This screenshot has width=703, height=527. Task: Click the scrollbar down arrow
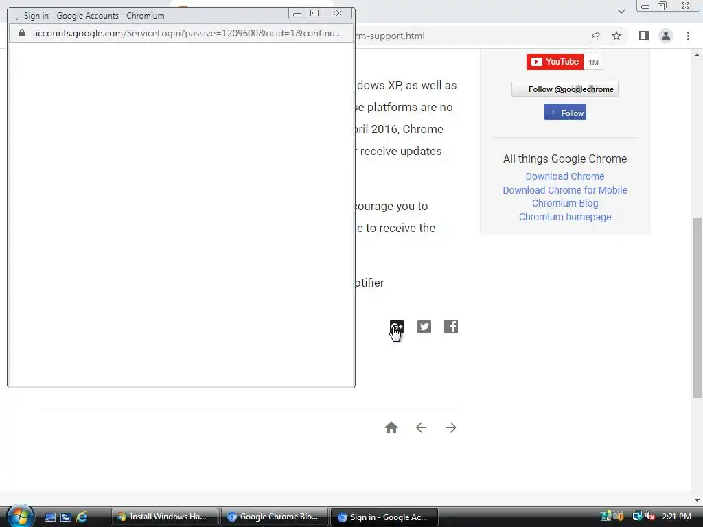pyautogui.click(x=697, y=500)
